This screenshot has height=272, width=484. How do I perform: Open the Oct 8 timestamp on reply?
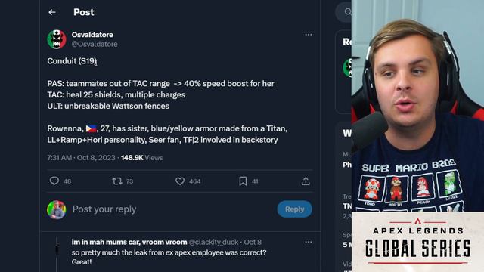tap(253, 242)
